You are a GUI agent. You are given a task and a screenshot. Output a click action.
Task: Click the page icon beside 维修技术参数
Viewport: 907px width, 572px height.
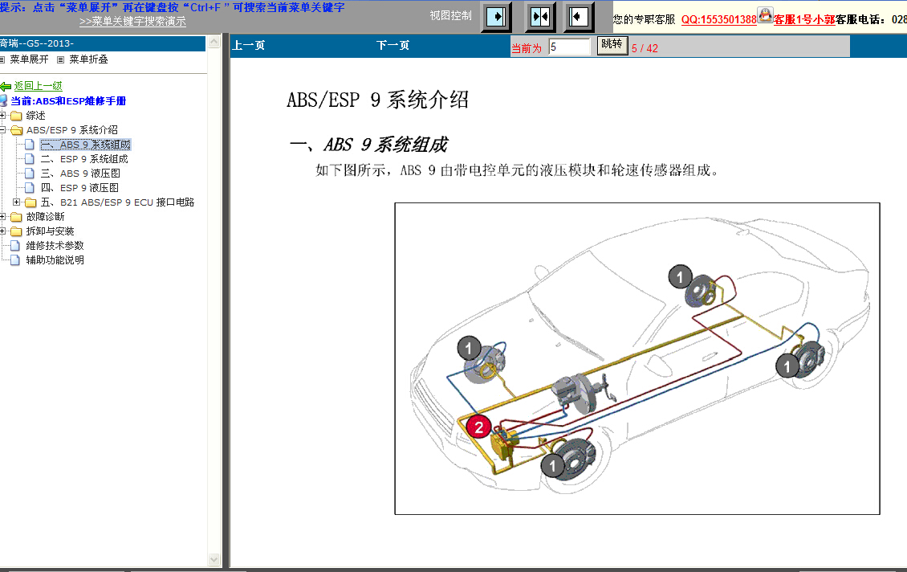click(15, 246)
